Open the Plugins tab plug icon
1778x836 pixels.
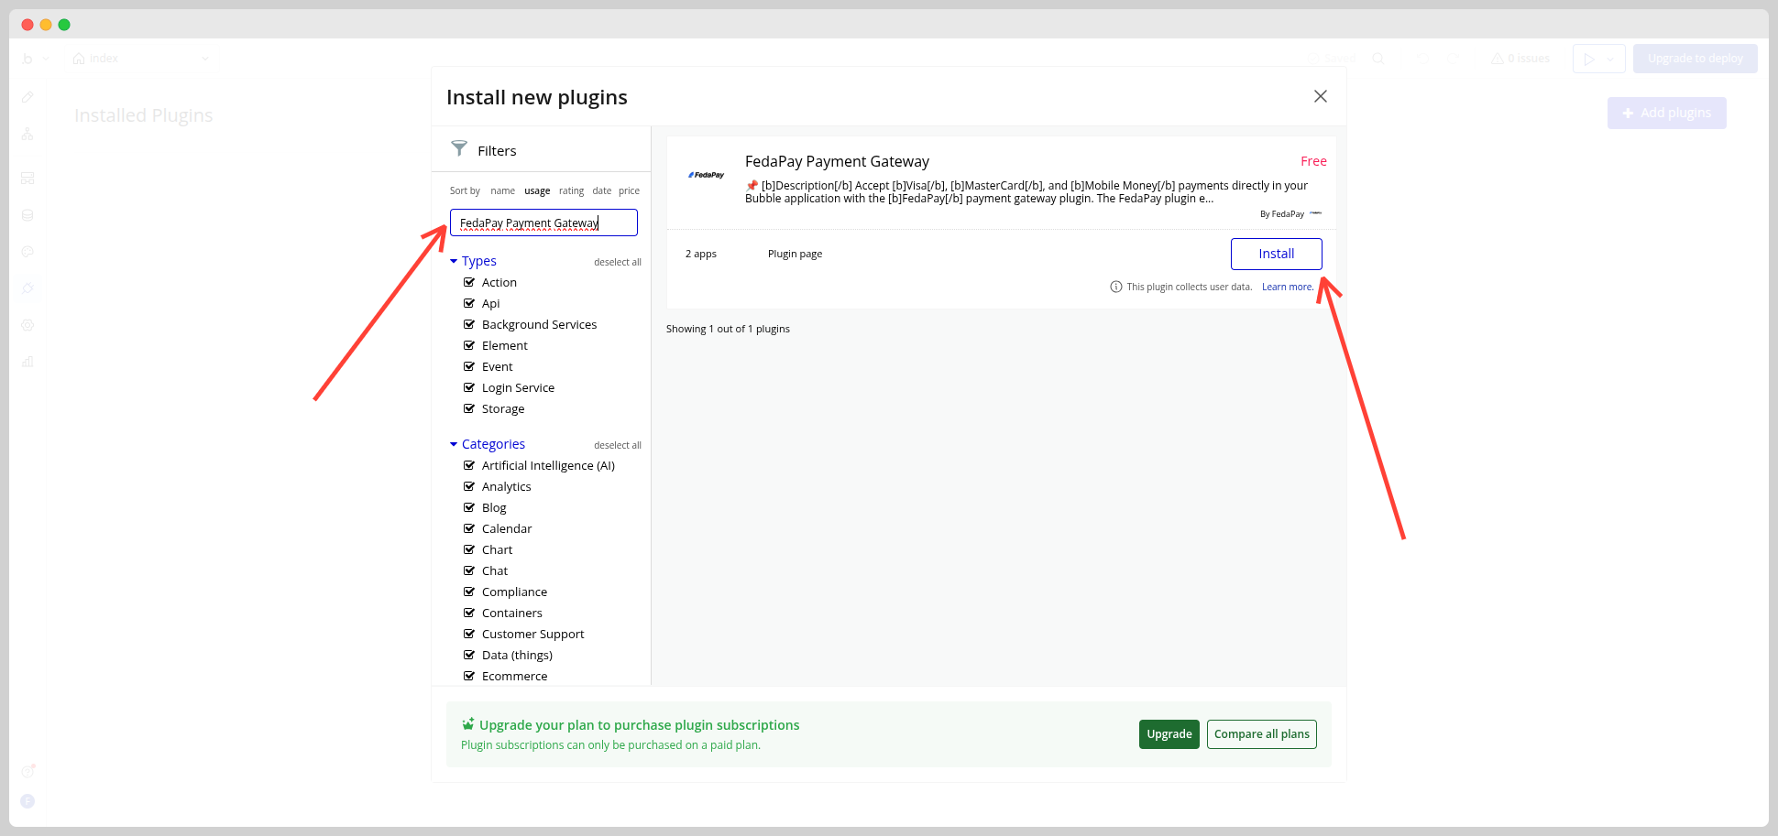pyautogui.click(x=27, y=288)
